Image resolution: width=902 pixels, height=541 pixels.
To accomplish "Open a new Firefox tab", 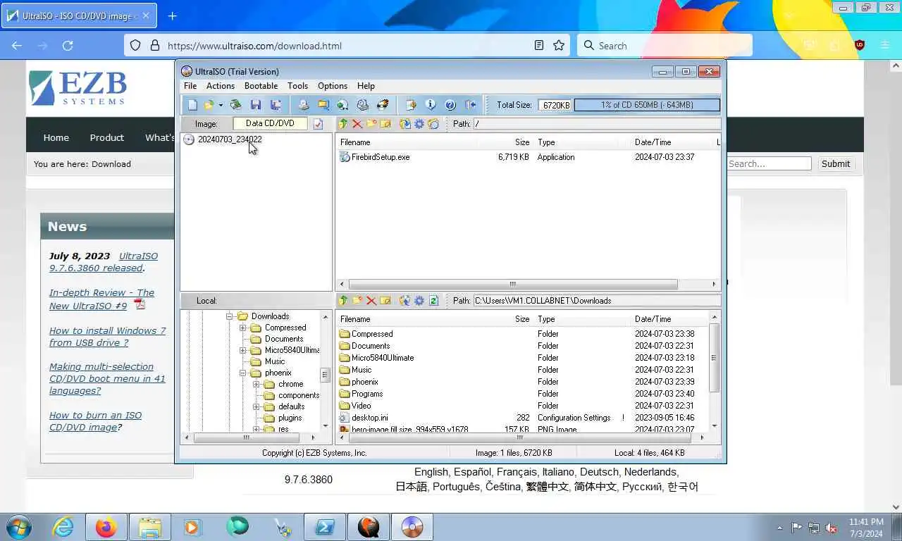I will pyautogui.click(x=173, y=15).
